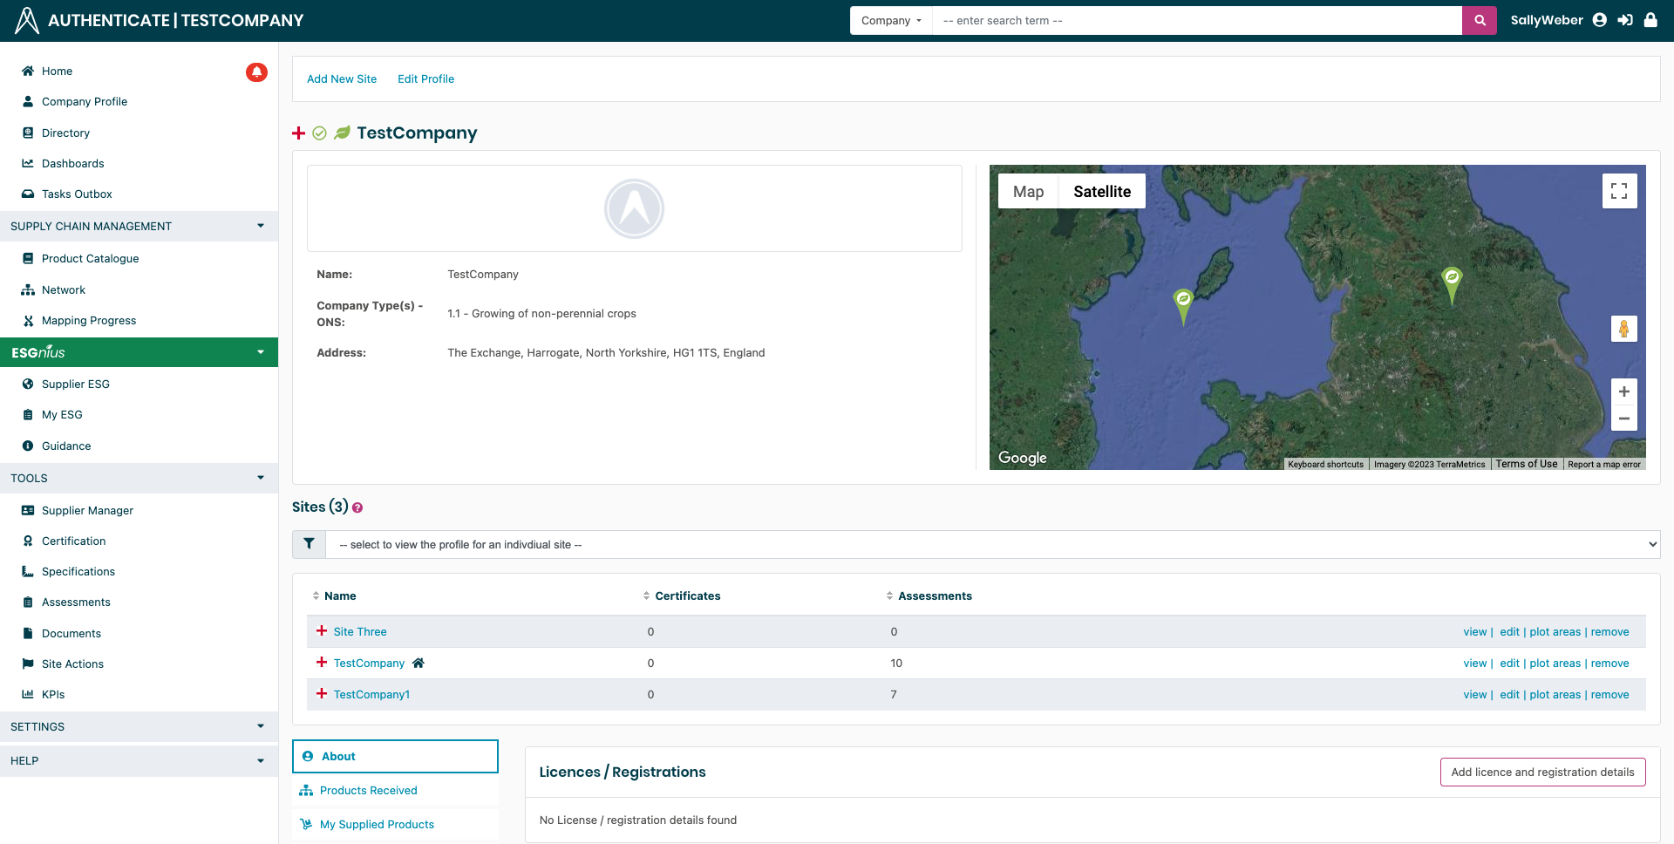Open fullscreen view of the map

tap(1619, 191)
